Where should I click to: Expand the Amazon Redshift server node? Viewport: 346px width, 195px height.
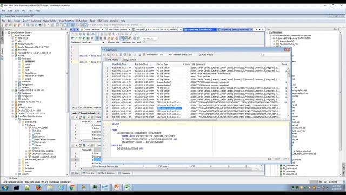pyautogui.click(x=13, y=44)
